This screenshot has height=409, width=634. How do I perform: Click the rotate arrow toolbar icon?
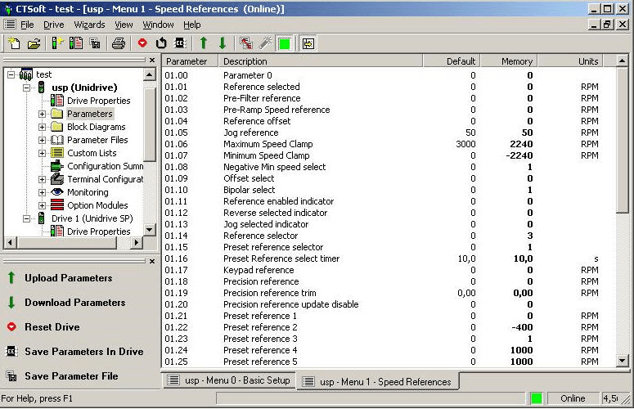(x=161, y=43)
